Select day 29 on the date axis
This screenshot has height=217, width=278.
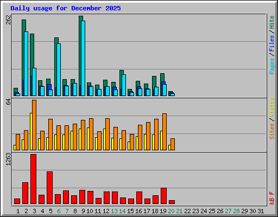click(244, 211)
